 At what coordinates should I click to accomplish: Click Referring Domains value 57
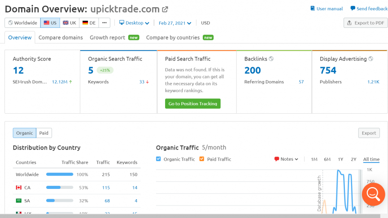click(301, 82)
